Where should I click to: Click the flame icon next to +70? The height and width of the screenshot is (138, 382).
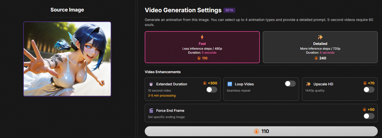[365, 83]
